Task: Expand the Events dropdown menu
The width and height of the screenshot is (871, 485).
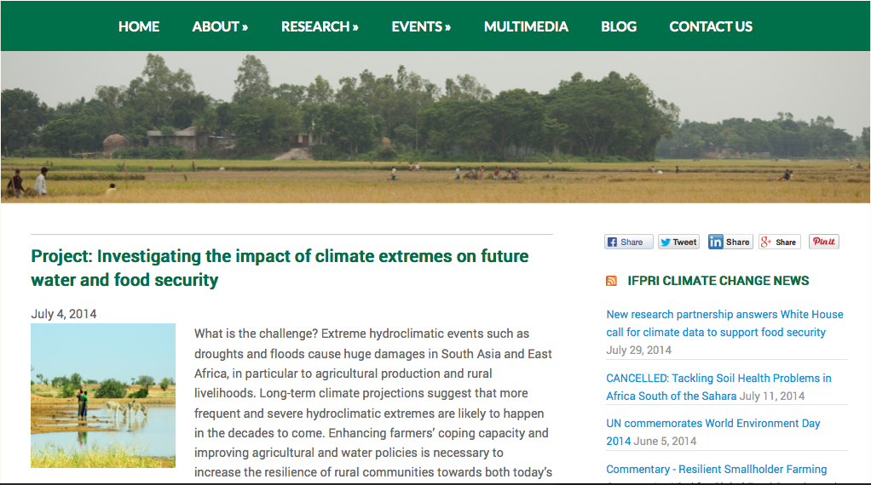Action: 421,26
